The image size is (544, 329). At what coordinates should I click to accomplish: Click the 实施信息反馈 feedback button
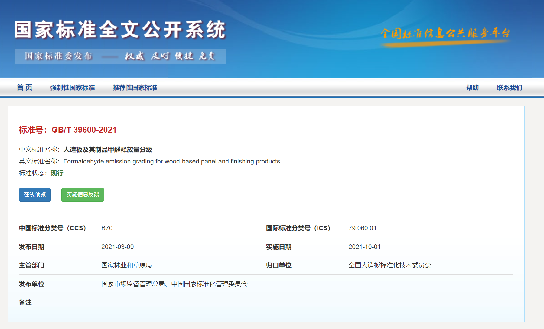pos(83,195)
